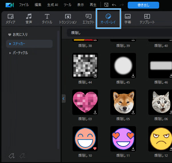Screen dimensions: 172x163
Task: Click the PowerDirector logo icon
Action: [10, 5]
